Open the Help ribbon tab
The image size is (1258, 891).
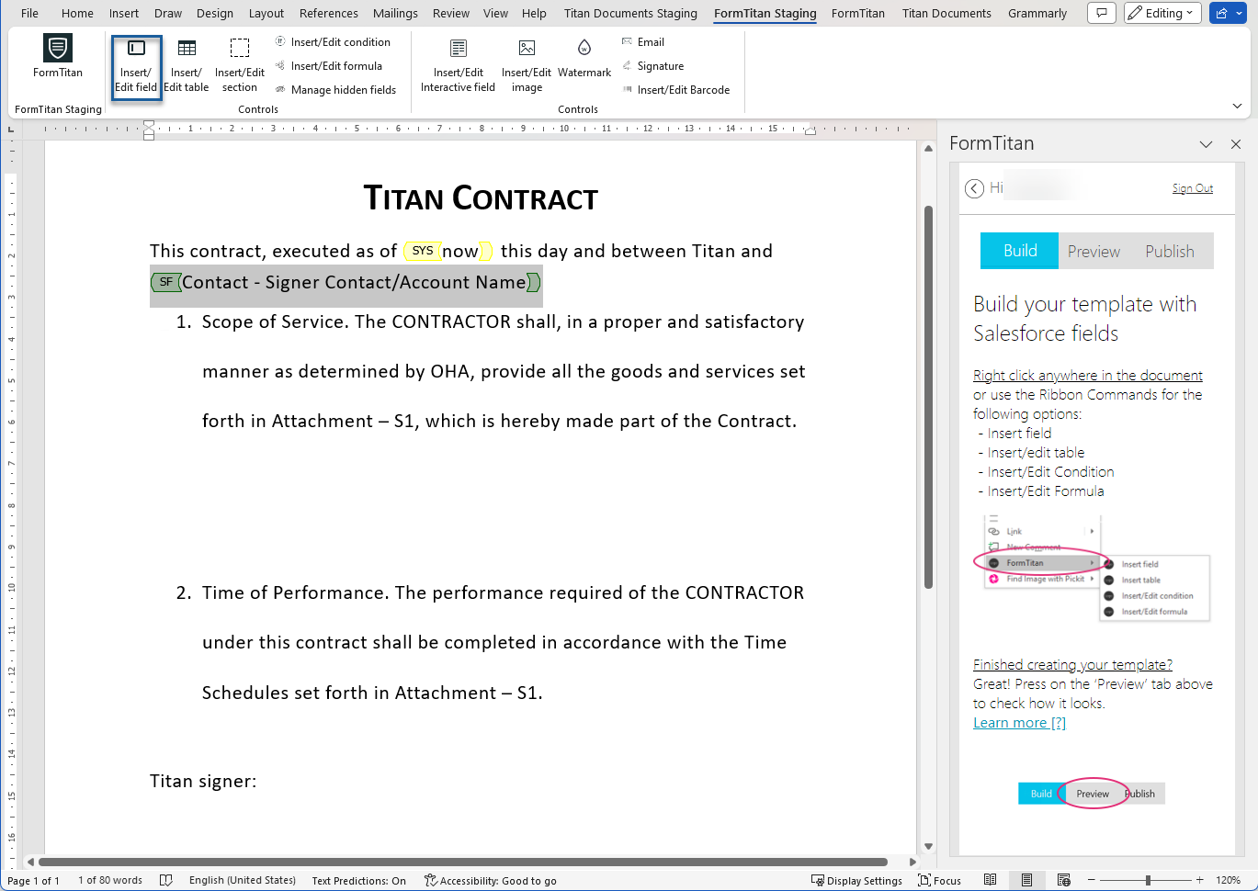[534, 13]
